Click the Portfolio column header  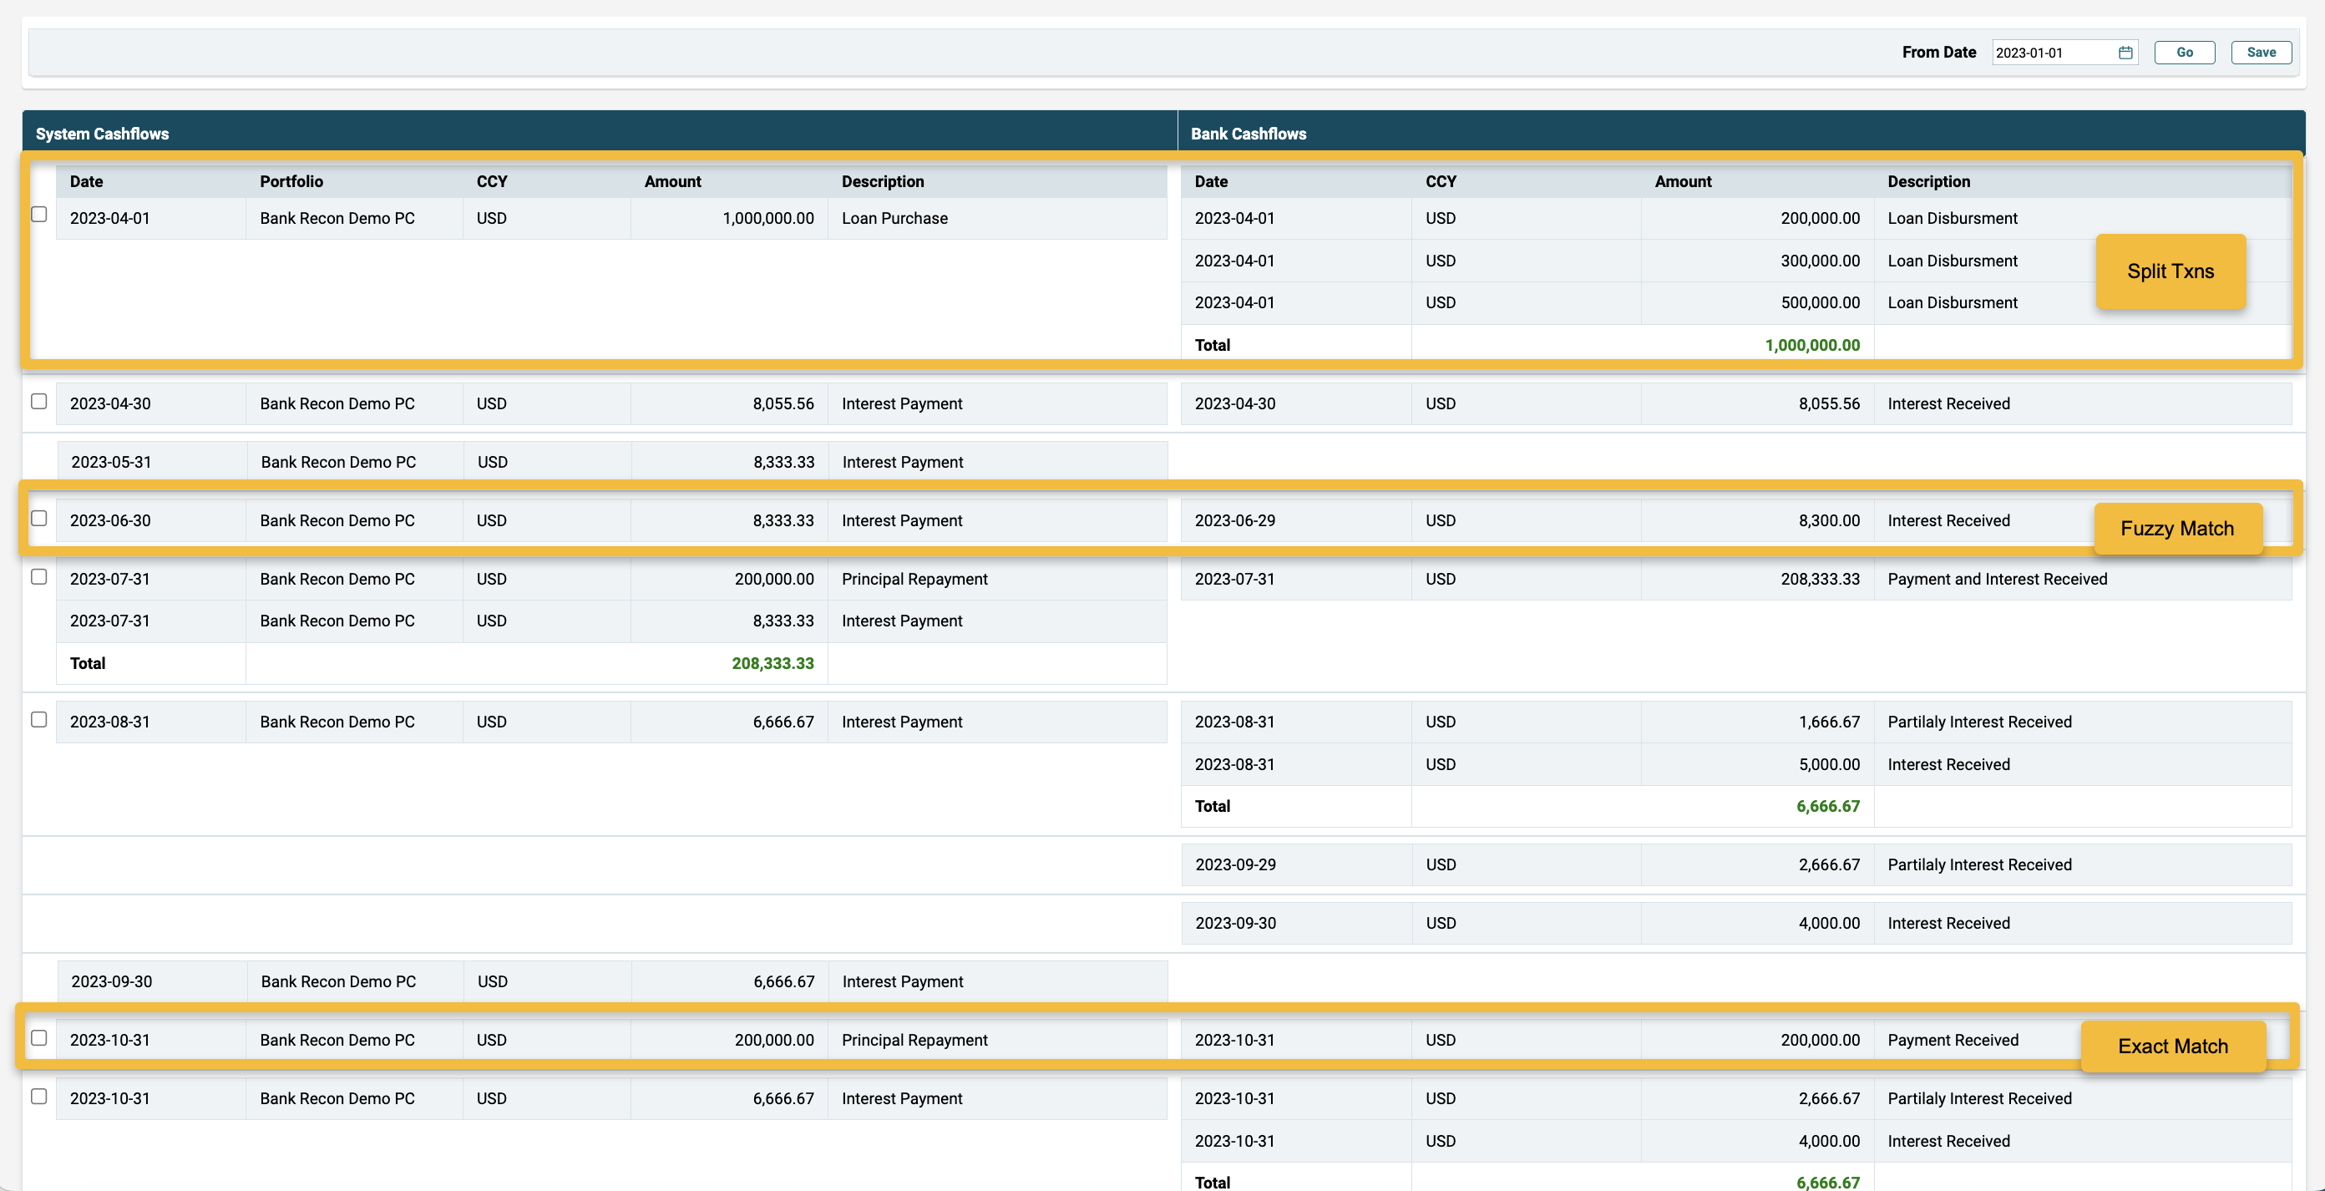point(291,181)
